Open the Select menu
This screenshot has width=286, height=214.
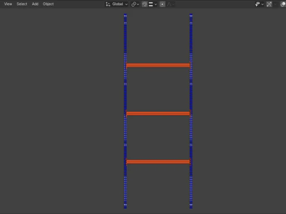pos(22,4)
